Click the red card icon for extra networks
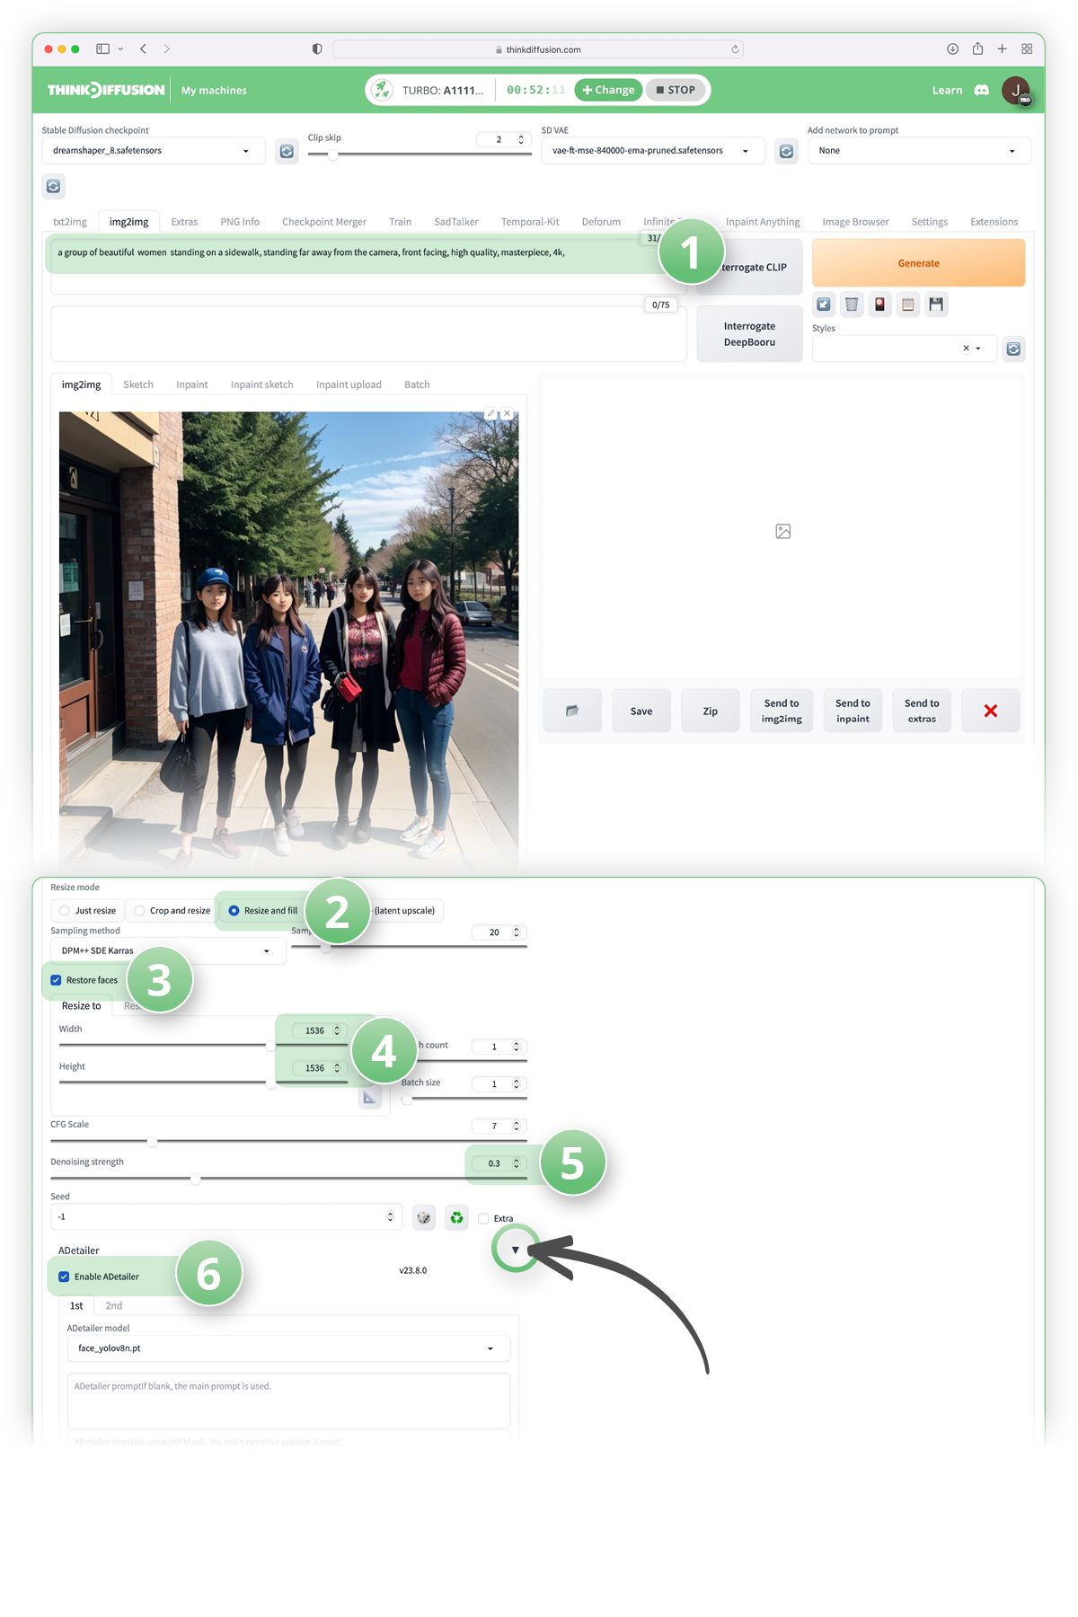The width and height of the screenshot is (1078, 1617). point(879,305)
